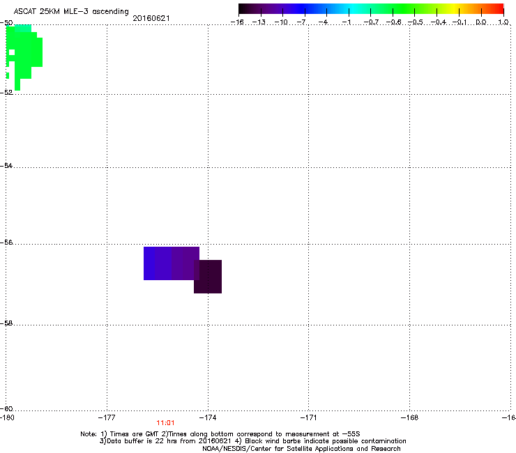Click the -4 colorbar label
Image resolution: width=516 pixels, height=453 pixels.
[324, 22]
